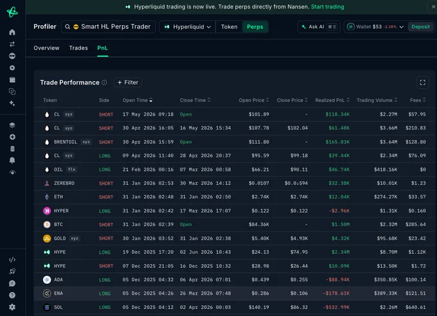Select the BRENTOIL xyz row token
This screenshot has height=316, width=437.
coord(67,142)
